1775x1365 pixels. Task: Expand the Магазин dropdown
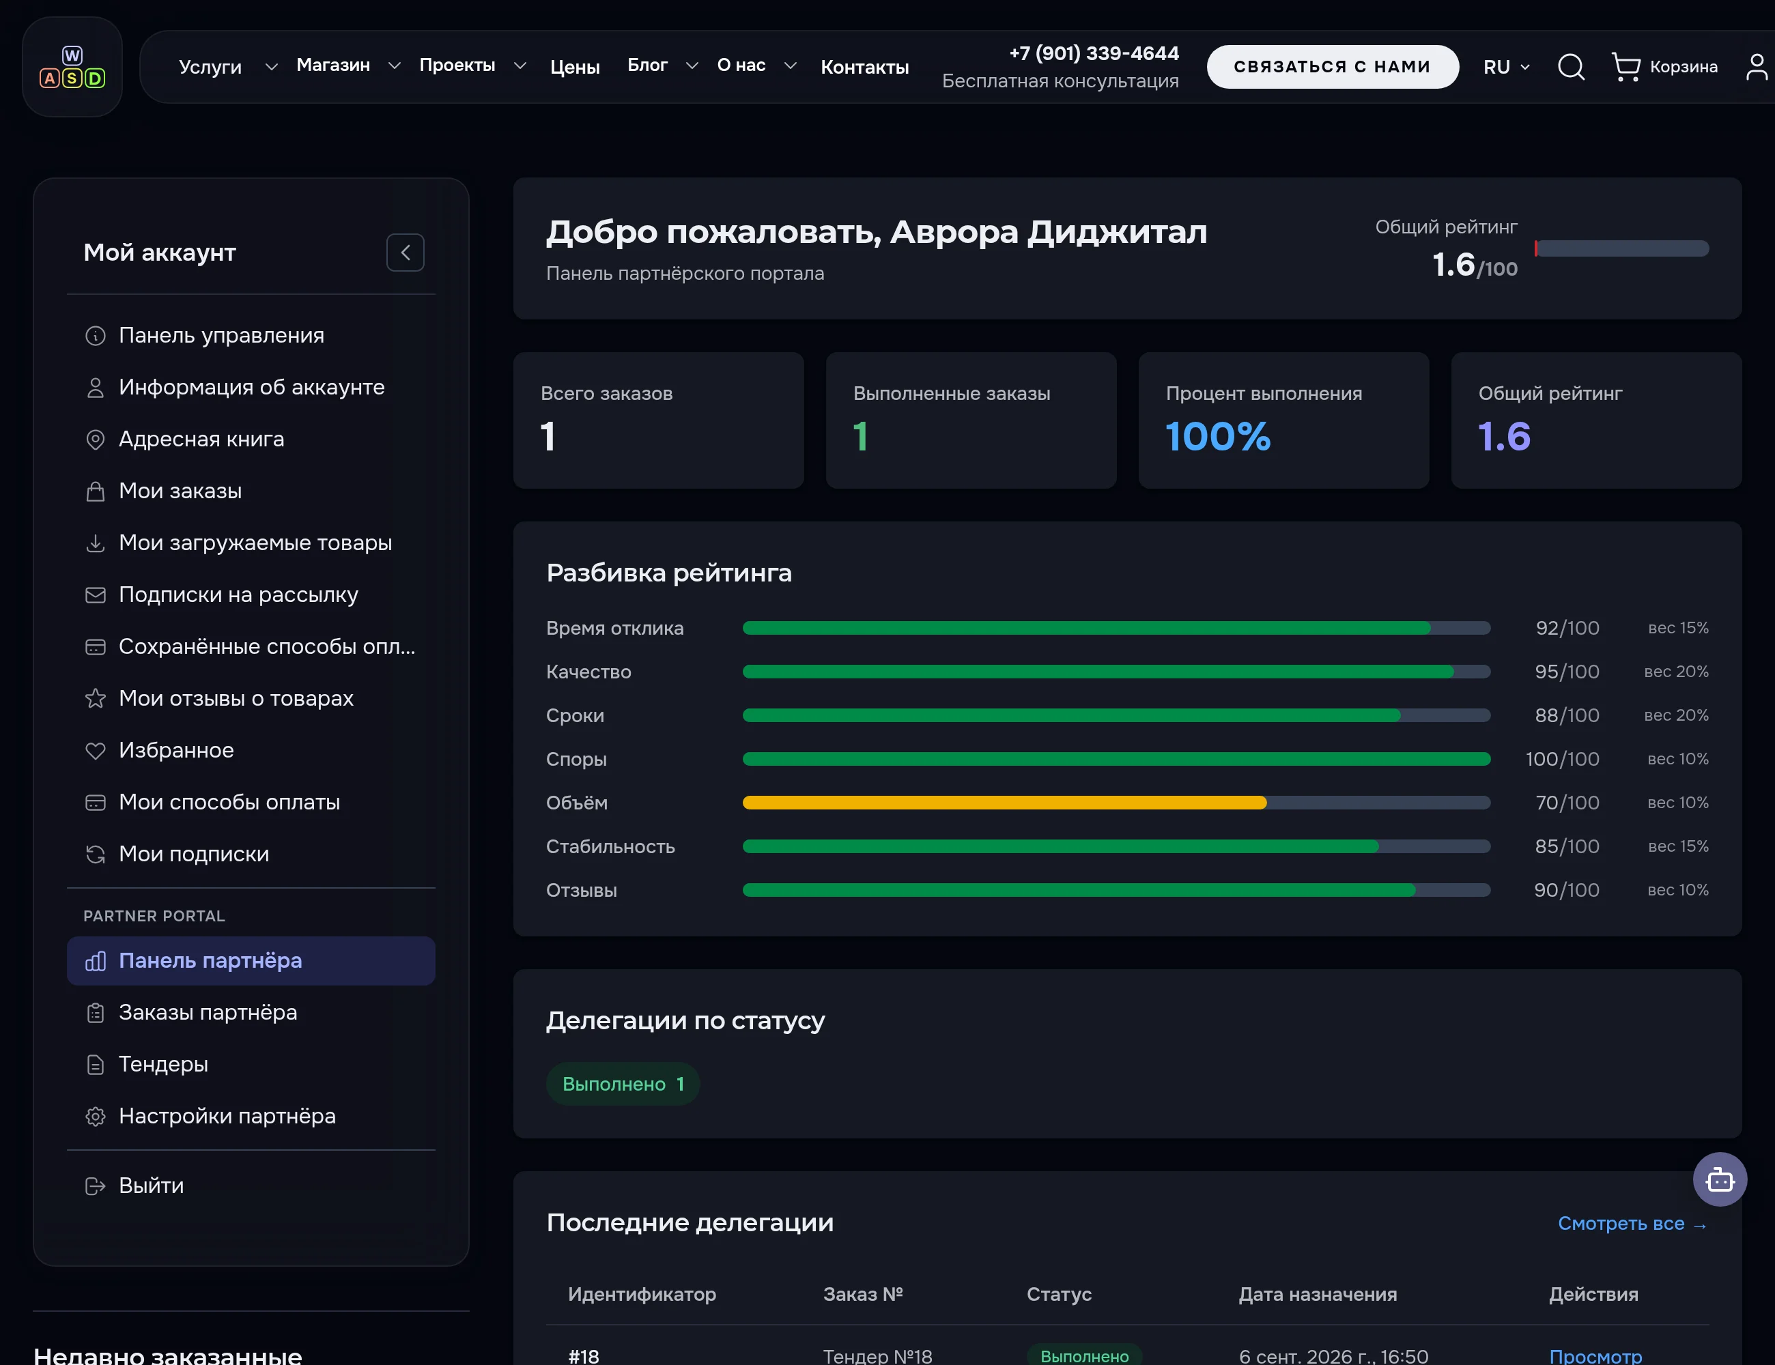tap(394, 66)
